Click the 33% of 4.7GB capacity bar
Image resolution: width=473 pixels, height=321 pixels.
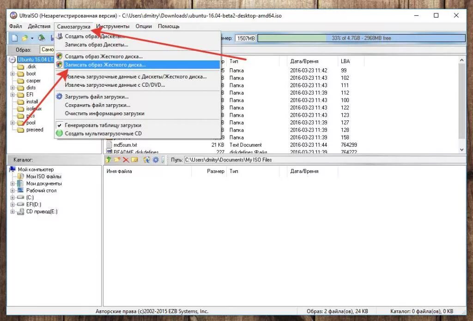pyautogui.click(x=361, y=38)
